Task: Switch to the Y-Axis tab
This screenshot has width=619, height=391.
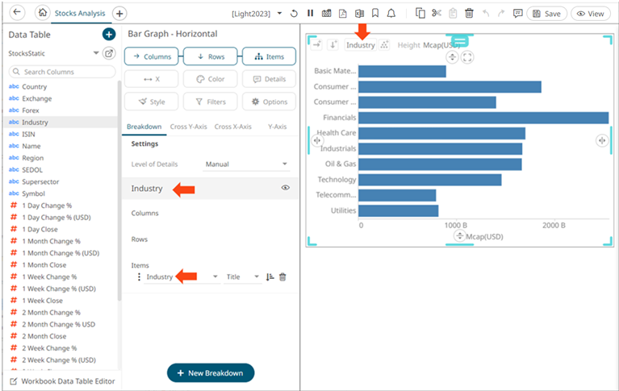Action: (x=276, y=127)
